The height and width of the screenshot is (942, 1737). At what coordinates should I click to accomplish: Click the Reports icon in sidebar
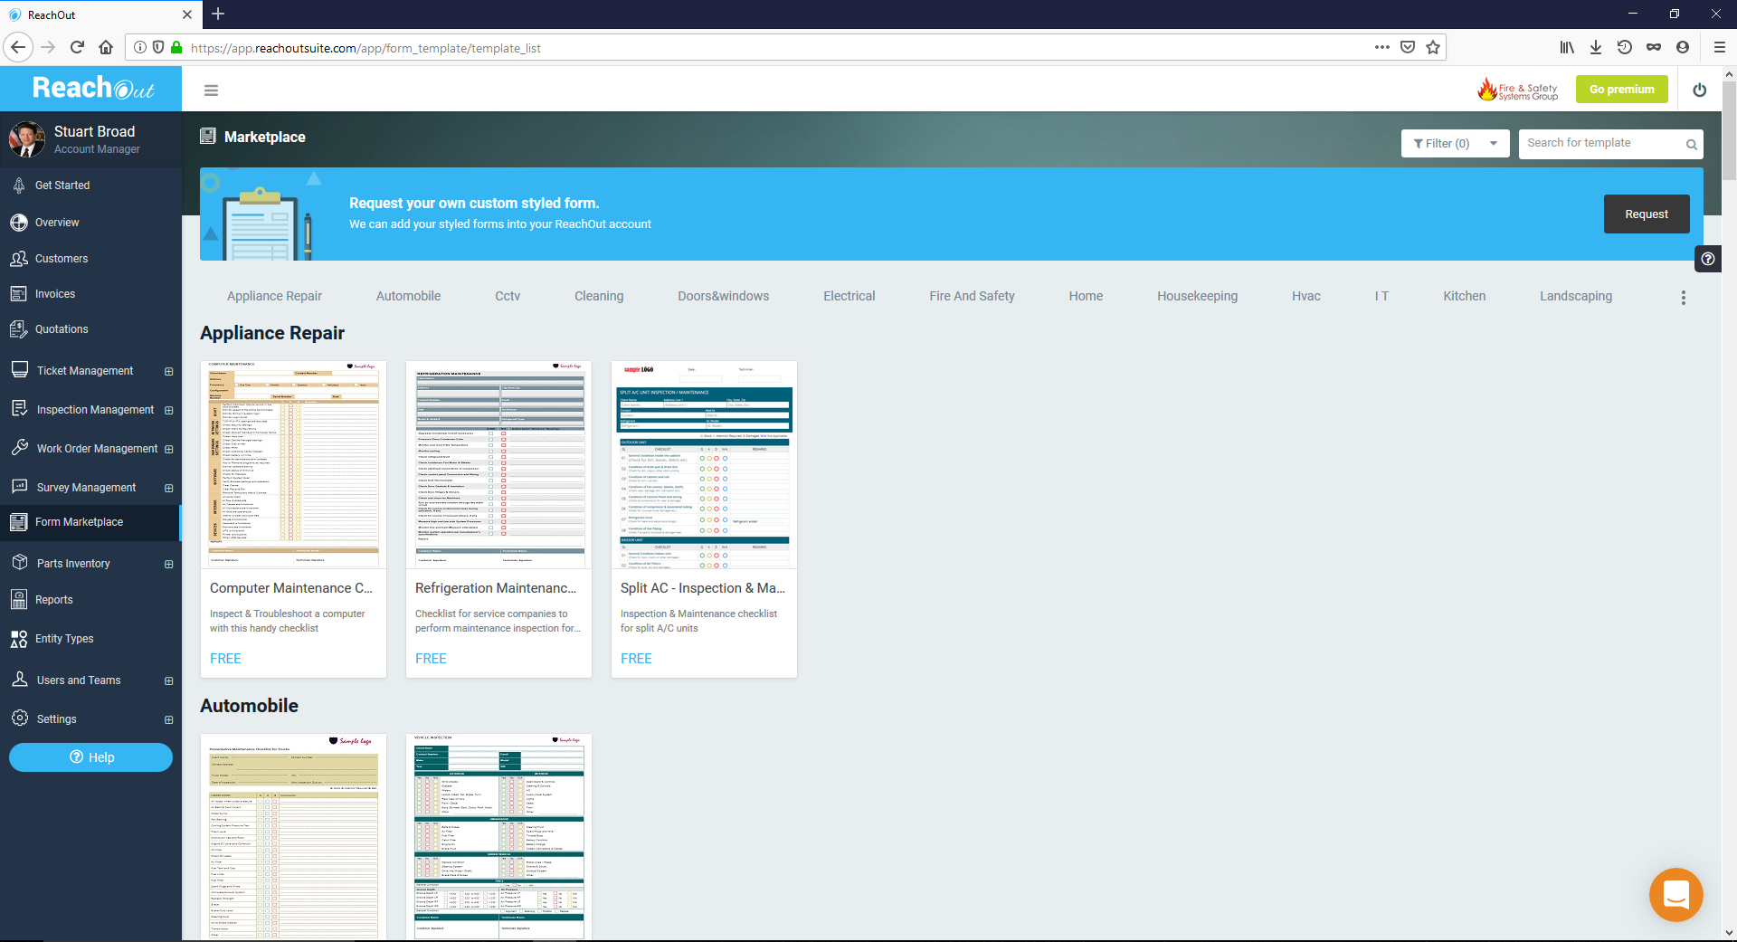pos(19,599)
